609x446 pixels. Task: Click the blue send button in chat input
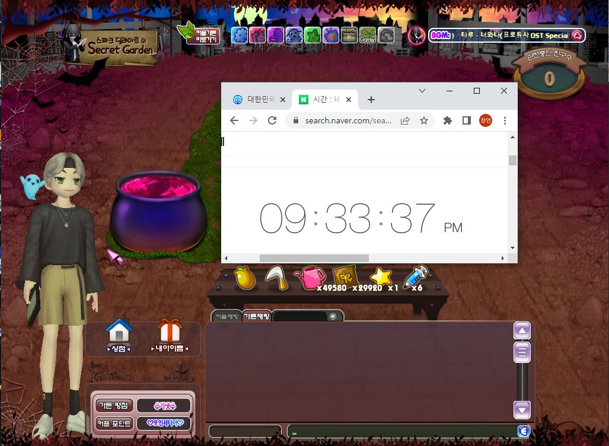524,431
